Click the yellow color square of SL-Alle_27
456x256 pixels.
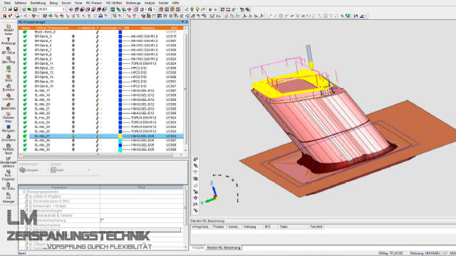coord(120,136)
